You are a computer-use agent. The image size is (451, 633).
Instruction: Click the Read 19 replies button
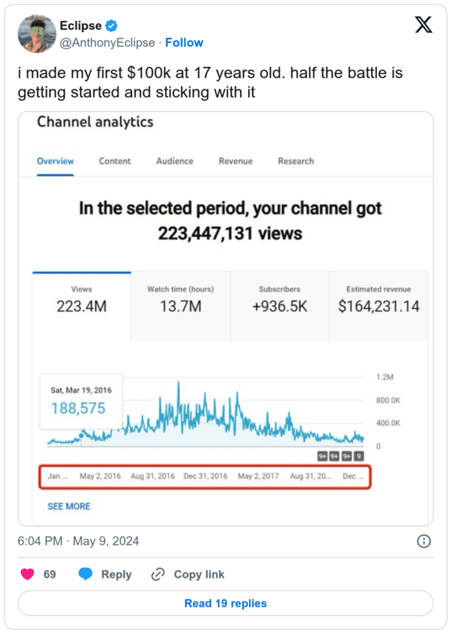tap(225, 603)
